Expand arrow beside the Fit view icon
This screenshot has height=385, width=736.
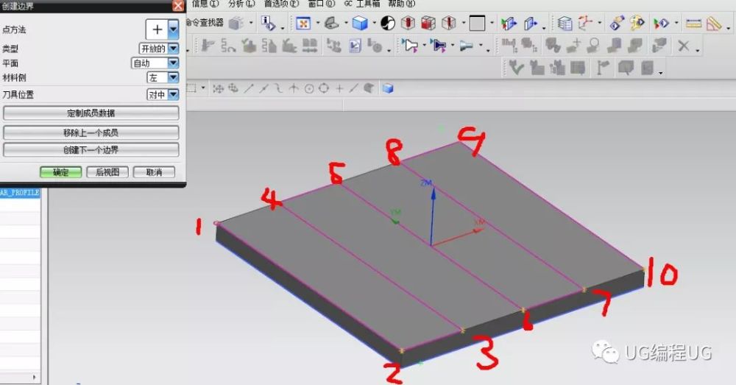(318, 23)
